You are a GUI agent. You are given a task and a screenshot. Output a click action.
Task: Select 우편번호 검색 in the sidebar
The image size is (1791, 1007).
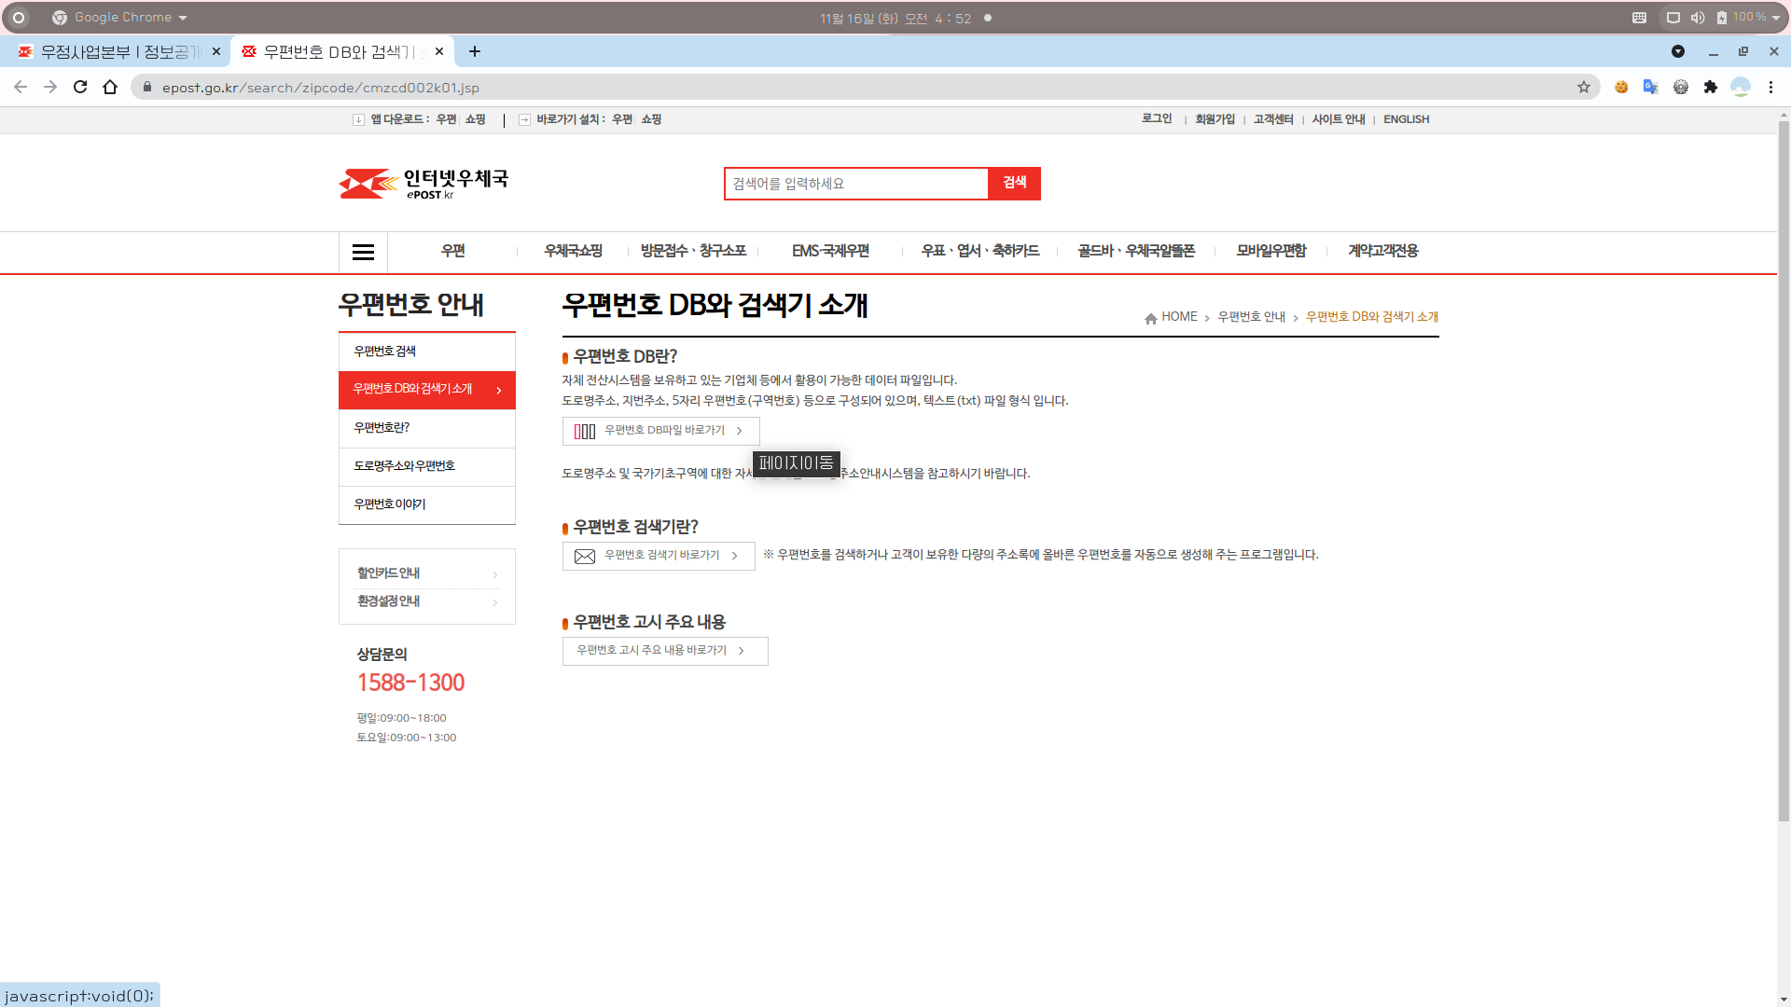(385, 352)
